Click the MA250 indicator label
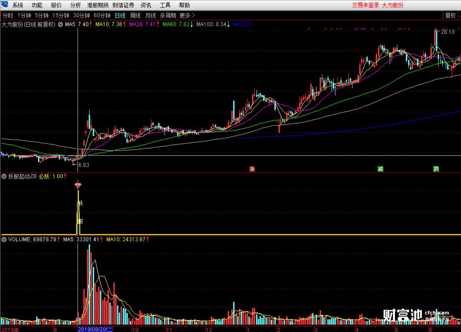This screenshot has width=461, height=332. (x=244, y=24)
